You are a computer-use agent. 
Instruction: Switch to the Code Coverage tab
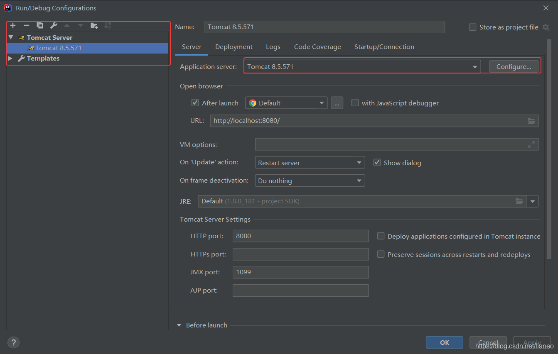[x=317, y=47]
